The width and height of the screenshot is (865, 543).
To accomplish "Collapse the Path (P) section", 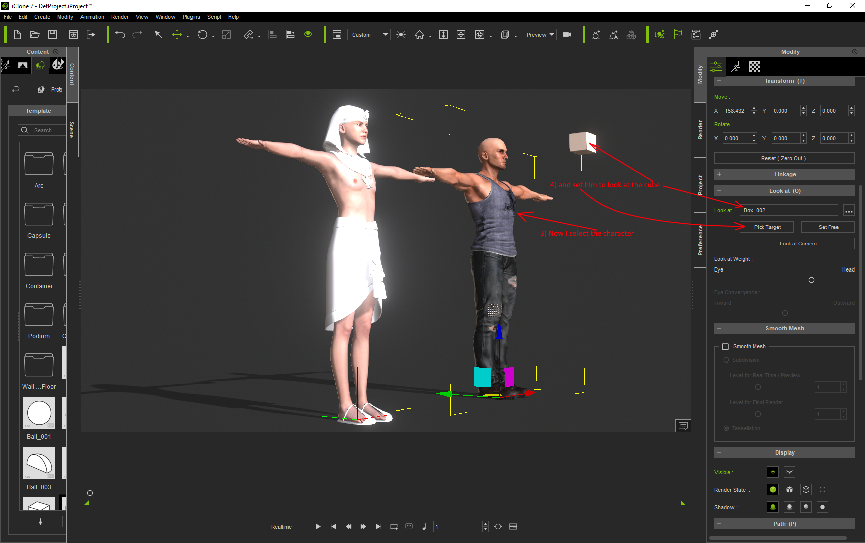I will tap(719, 524).
